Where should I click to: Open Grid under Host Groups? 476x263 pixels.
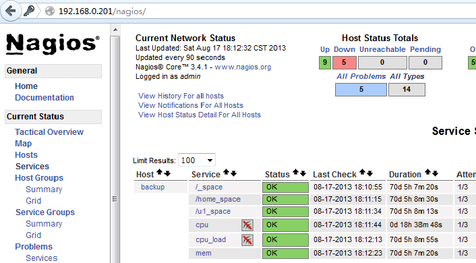[x=34, y=201]
